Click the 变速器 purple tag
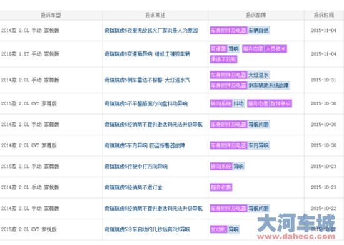Viewport: 344px width, 245px height. tap(218, 49)
